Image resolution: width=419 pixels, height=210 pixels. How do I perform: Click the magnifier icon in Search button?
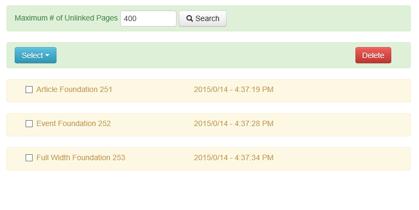pyautogui.click(x=190, y=18)
